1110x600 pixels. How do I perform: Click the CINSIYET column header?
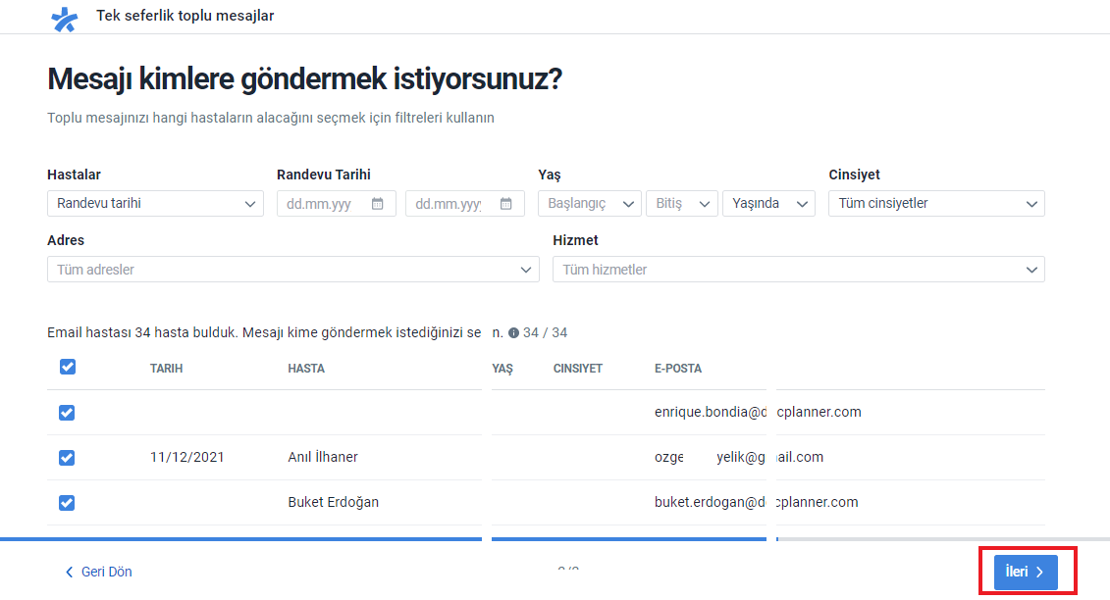point(578,369)
